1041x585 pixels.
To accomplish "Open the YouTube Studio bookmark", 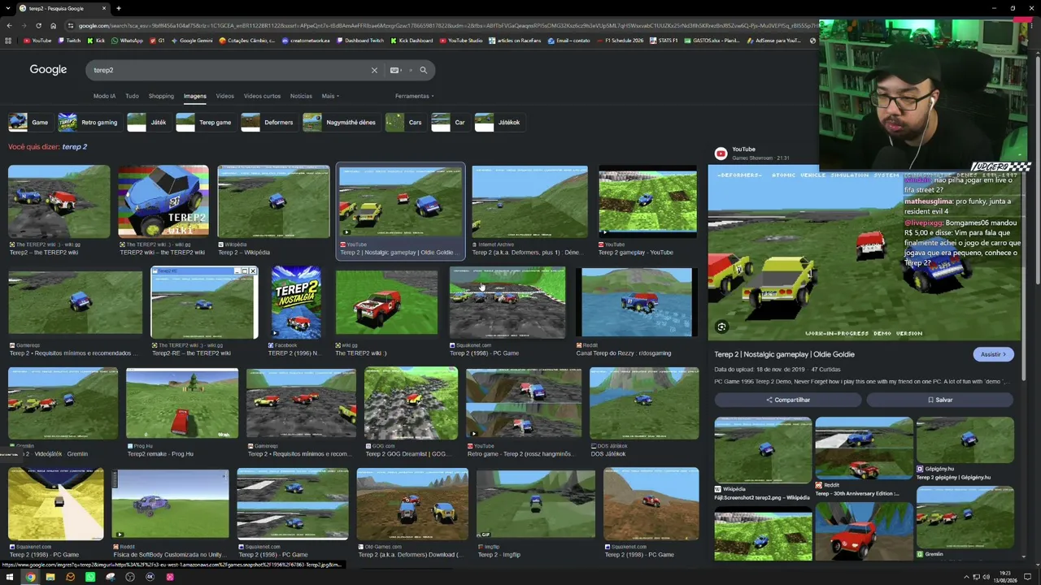I will pyautogui.click(x=460, y=41).
